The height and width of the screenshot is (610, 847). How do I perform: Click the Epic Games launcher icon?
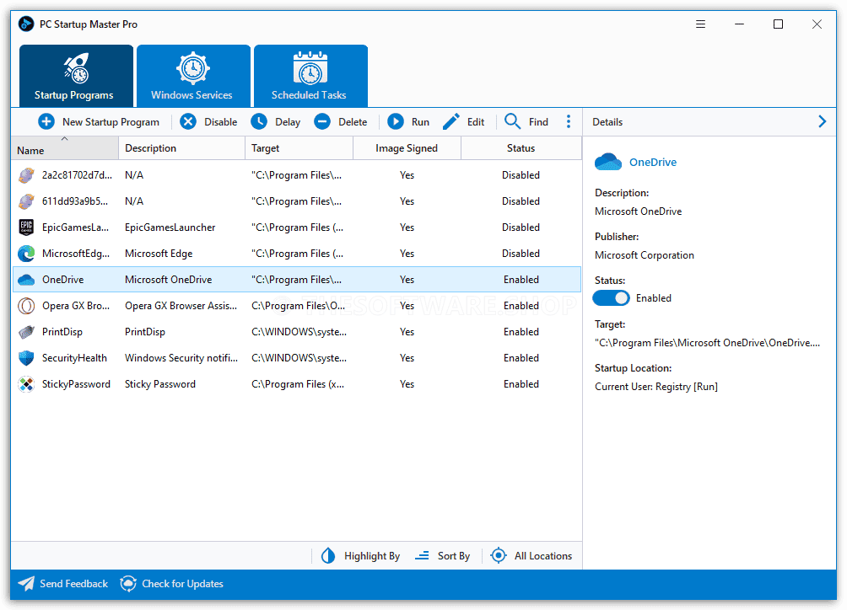point(26,227)
